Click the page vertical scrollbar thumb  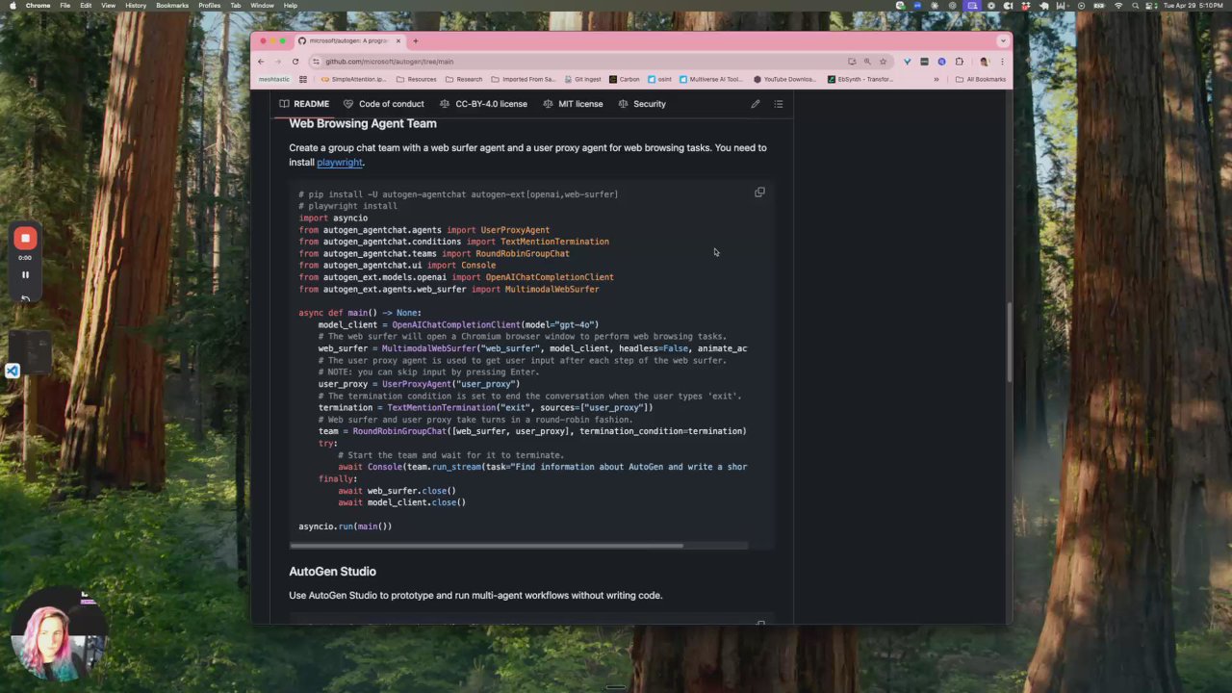click(1009, 342)
